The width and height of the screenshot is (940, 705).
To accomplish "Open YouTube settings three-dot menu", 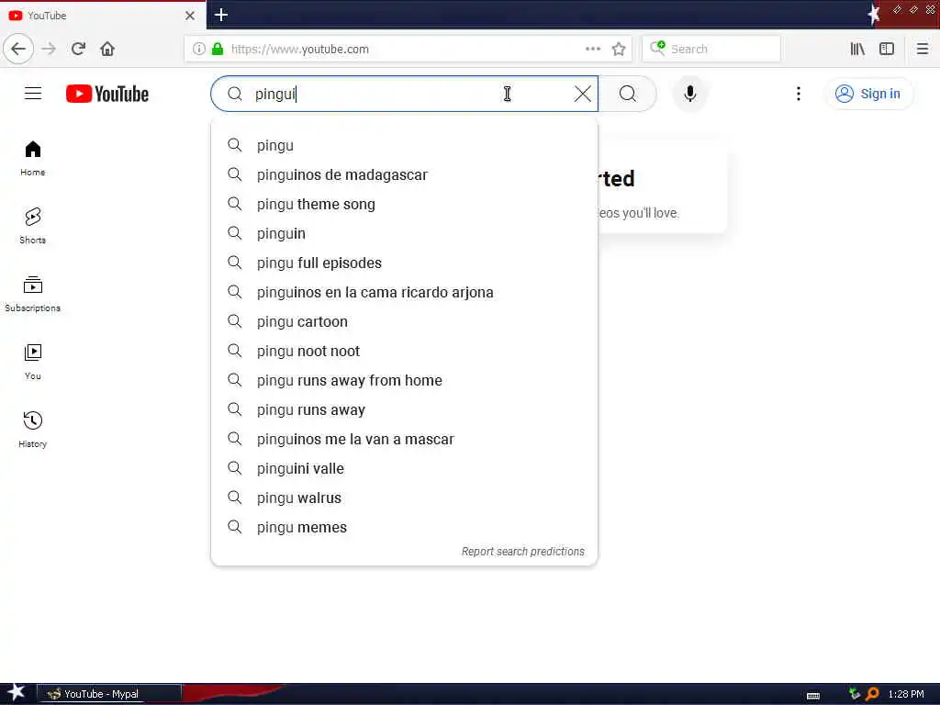I will [x=798, y=94].
